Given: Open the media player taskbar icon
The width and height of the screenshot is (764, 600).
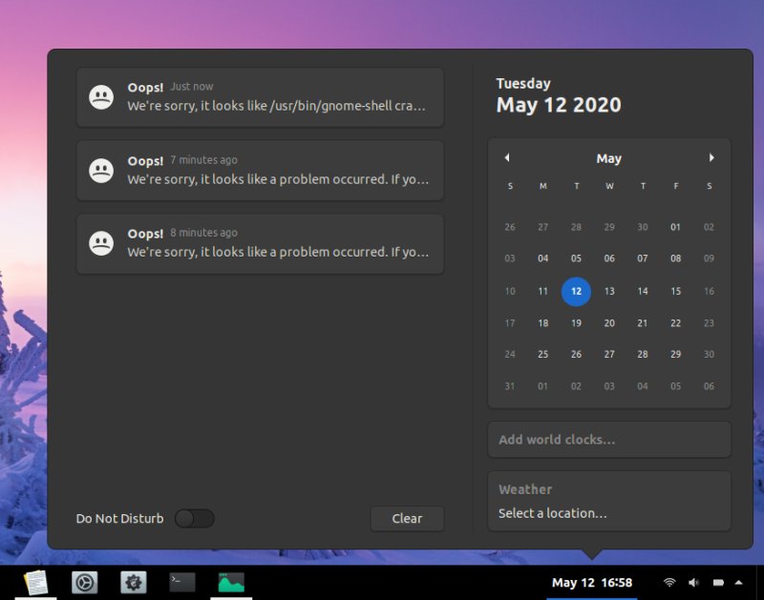Looking at the screenshot, I should 84,583.
